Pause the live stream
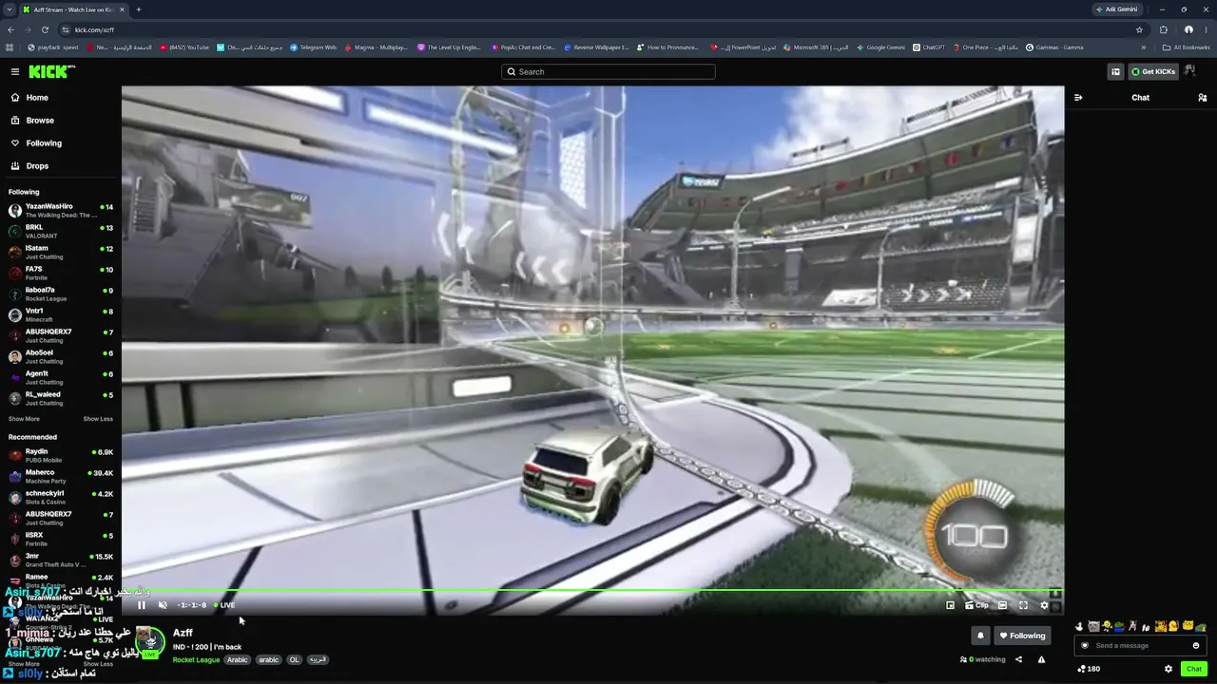The image size is (1217, 684). click(x=142, y=605)
